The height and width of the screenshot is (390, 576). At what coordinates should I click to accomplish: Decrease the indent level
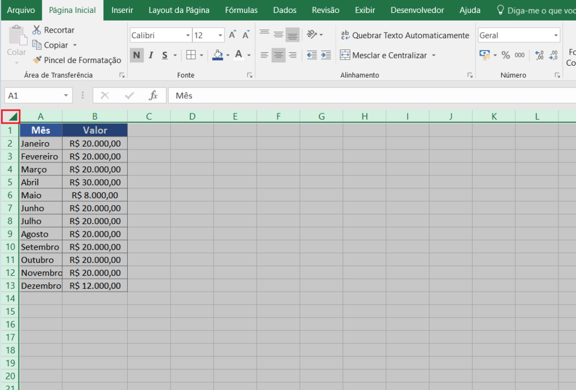coord(312,55)
